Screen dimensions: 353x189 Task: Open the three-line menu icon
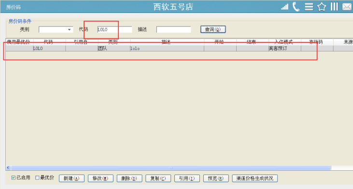309,7
